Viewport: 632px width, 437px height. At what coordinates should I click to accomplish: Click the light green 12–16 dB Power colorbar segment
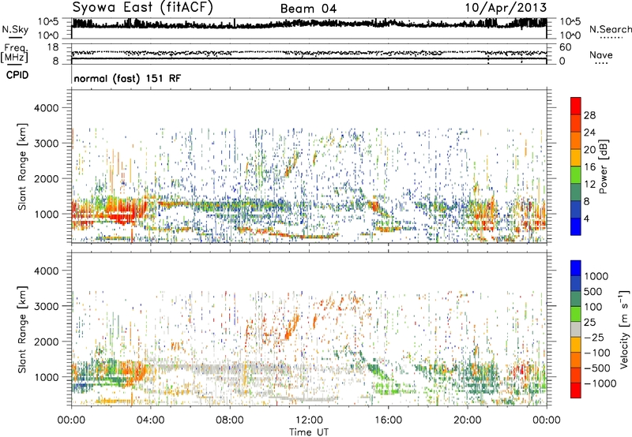coord(576,174)
